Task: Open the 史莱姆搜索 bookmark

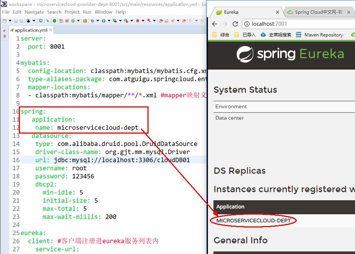Action: 276,35
